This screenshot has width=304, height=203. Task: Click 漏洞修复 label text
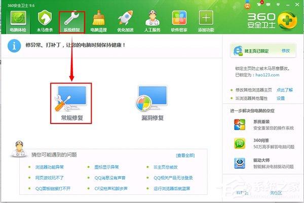click(153, 118)
